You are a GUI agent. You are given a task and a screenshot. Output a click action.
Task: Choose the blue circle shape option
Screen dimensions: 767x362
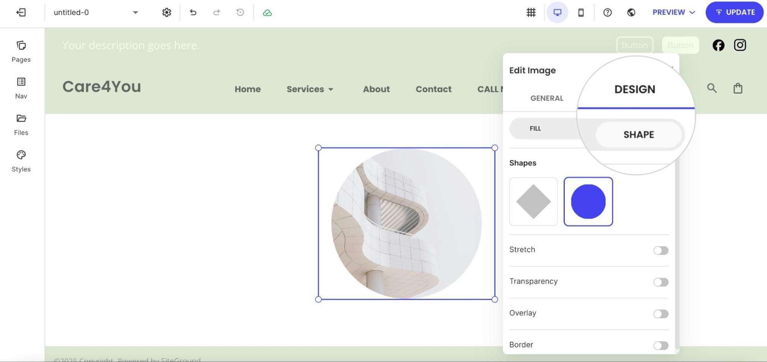tap(588, 202)
